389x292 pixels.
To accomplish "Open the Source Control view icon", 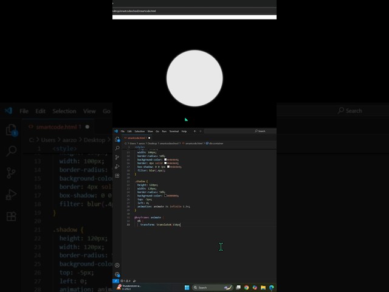I will point(117,158).
